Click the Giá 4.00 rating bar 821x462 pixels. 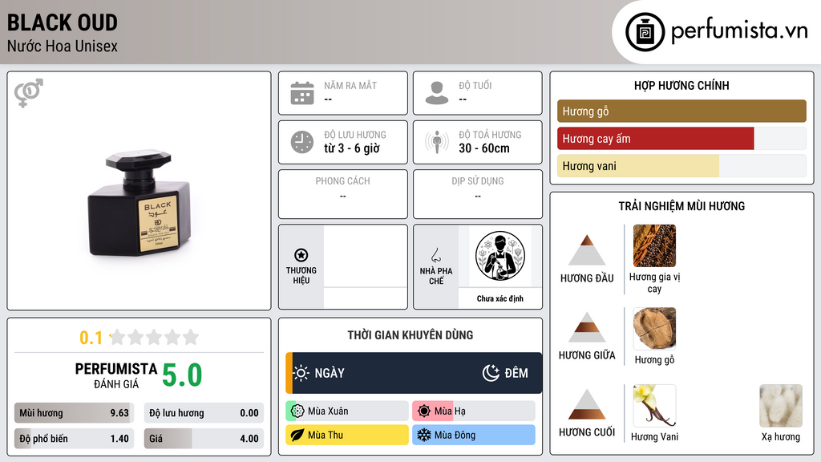point(204,439)
